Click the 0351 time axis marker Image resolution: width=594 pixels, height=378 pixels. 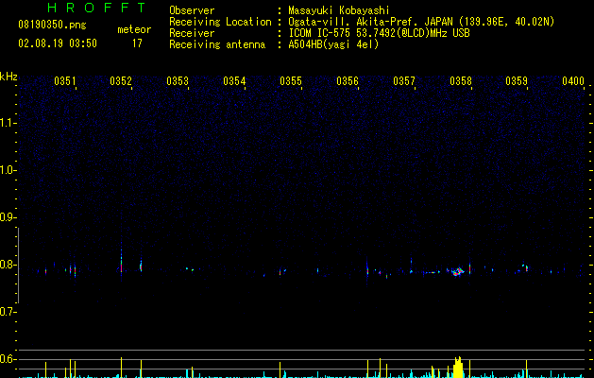pyautogui.click(x=65, y=81)
